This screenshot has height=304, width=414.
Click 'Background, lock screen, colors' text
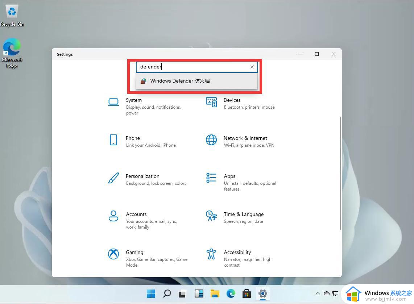tap(156, 183)
